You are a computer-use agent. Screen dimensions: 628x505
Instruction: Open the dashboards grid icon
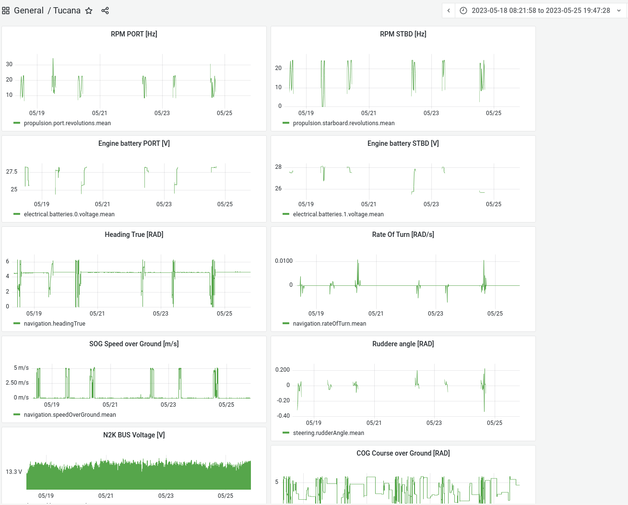(6, 11)
